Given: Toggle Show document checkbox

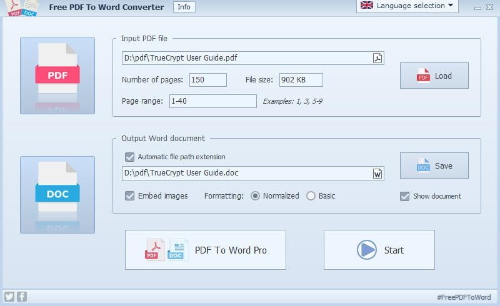Looking at the screenshot, I should [x=404, y=196].
